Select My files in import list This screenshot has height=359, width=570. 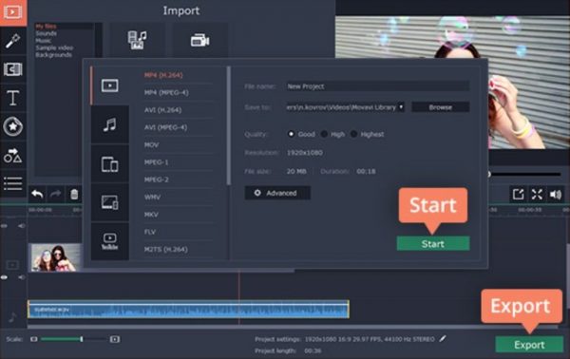click(x=46, y=27)
